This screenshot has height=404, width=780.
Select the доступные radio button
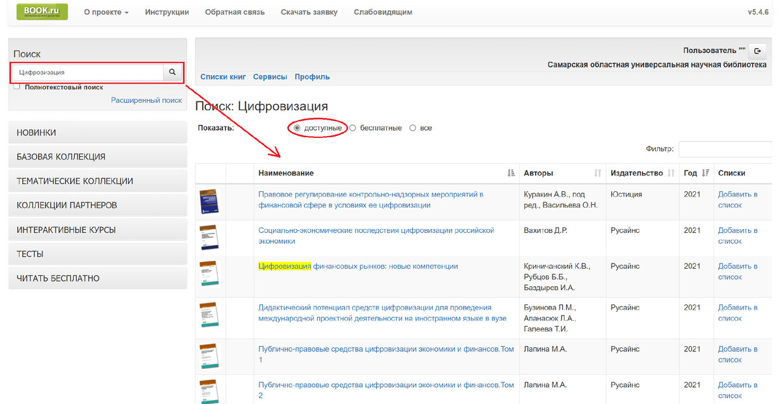[297, 128]
